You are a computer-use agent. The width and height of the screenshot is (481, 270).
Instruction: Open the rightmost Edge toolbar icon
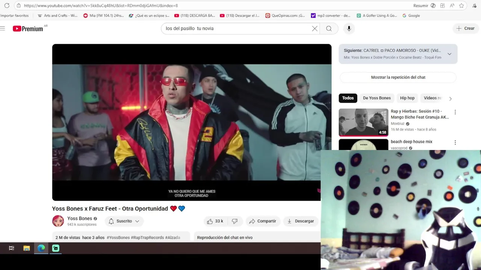[475, 6]
